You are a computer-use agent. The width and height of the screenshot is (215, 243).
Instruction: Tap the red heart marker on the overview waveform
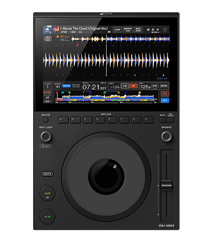[x=84, y=93]
